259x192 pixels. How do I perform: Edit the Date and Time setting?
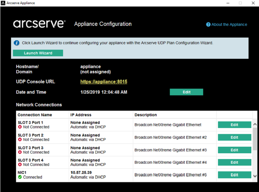click(x=187, y=92)
